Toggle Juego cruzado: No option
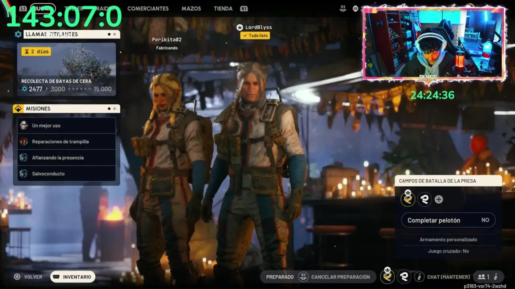Viewport: 515px width, 289px height. tap(448, 251)
